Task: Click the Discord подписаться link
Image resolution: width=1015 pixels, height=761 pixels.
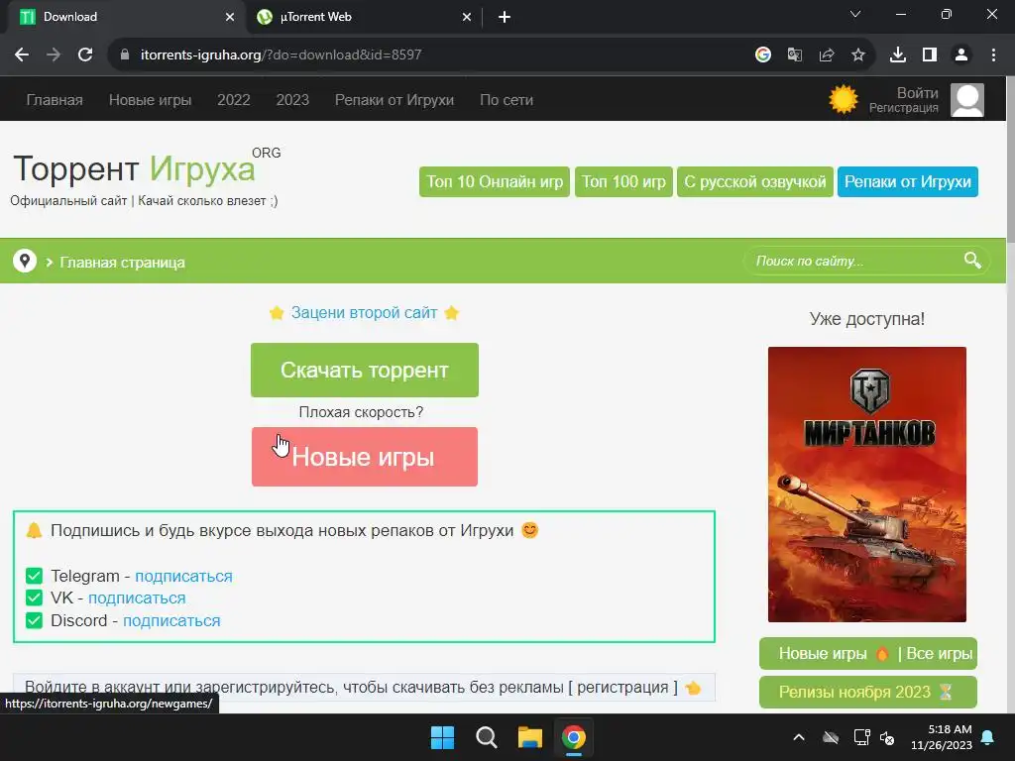Action: click(x=171, y=620)
